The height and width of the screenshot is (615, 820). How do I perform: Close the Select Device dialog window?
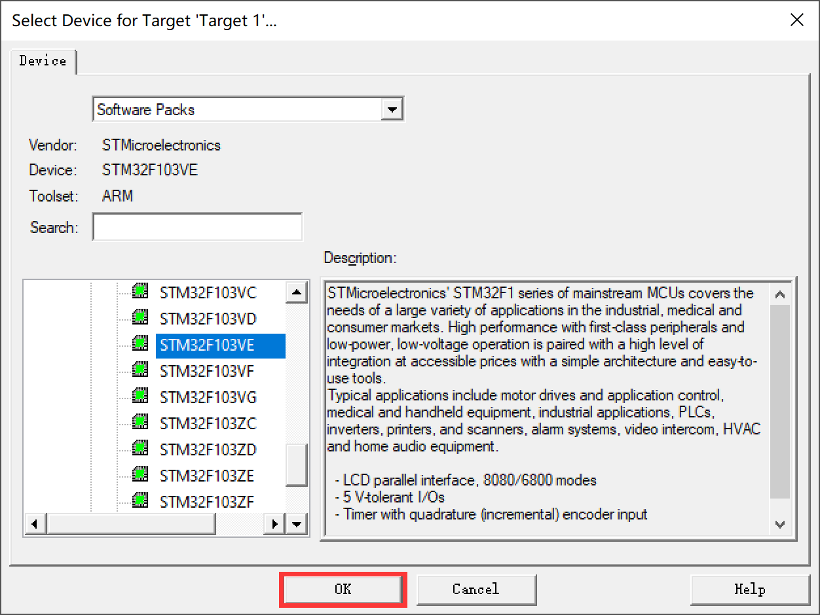pos(797,20)
